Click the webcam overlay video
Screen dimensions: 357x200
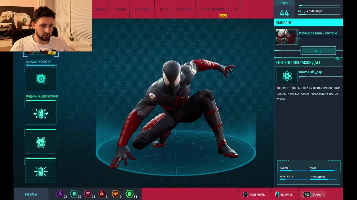point(46,26)
